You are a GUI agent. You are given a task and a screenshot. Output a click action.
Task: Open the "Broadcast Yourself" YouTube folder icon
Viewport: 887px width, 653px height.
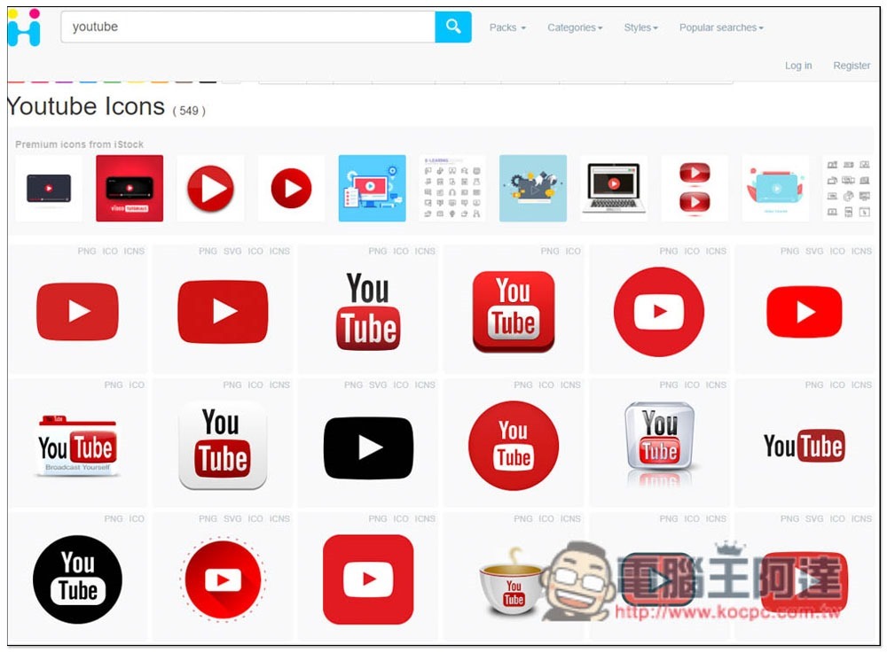click(x=77, y=446)
